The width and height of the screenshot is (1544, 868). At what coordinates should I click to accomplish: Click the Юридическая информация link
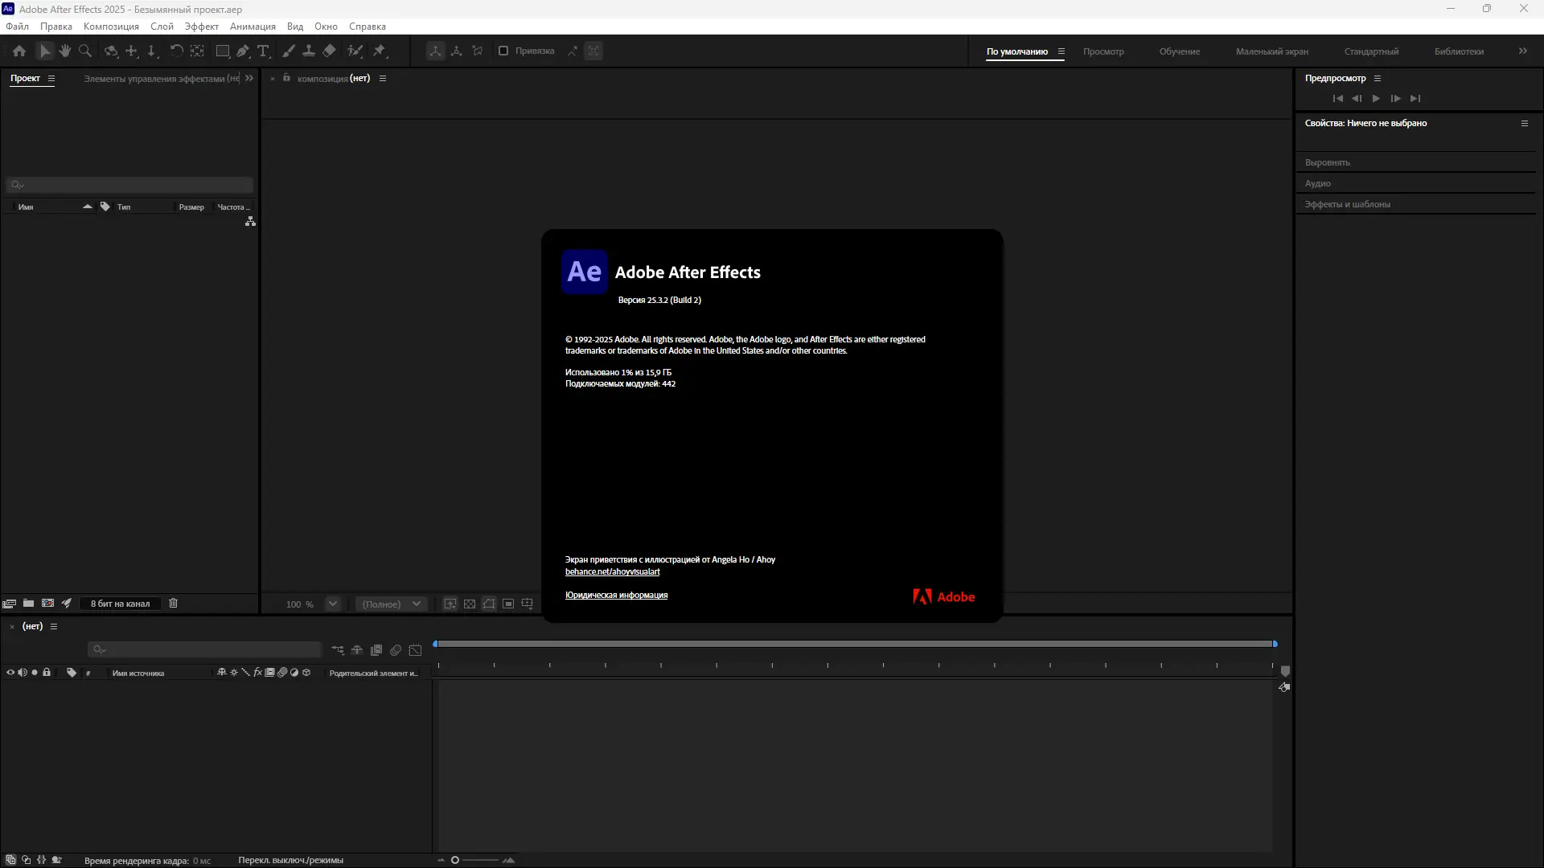tap(616, 596)
